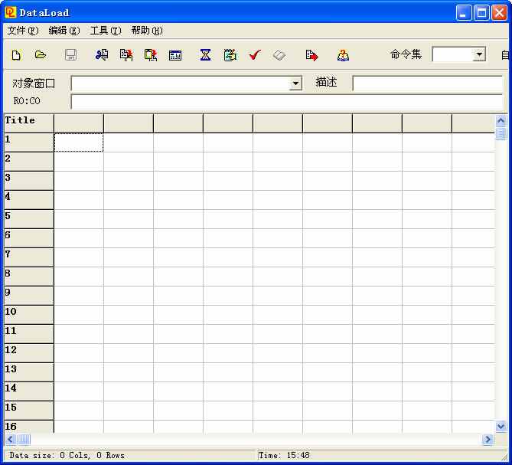Viewport: 512px width, 465px height.
Task: Click the Time: 15:48 status entry
Action: [284, 455]
